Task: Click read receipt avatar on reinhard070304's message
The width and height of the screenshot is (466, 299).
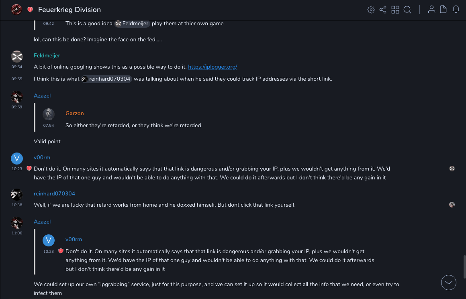Action: 452,205
